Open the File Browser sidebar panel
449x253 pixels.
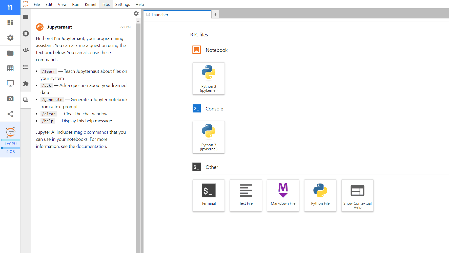click(x=26, y=17)
